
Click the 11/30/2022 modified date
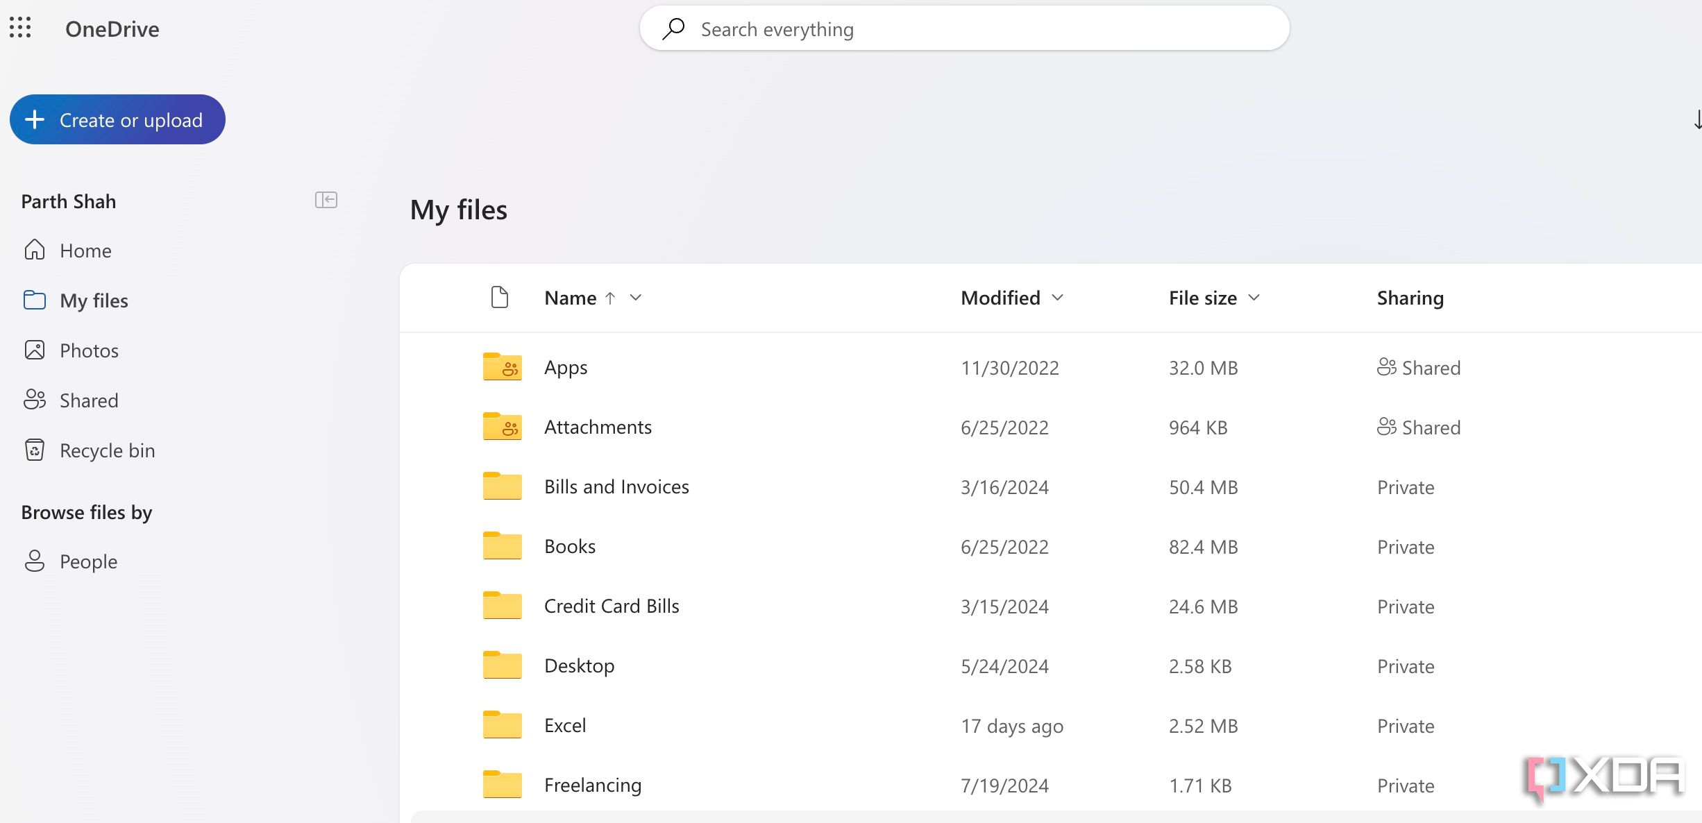1009,368
